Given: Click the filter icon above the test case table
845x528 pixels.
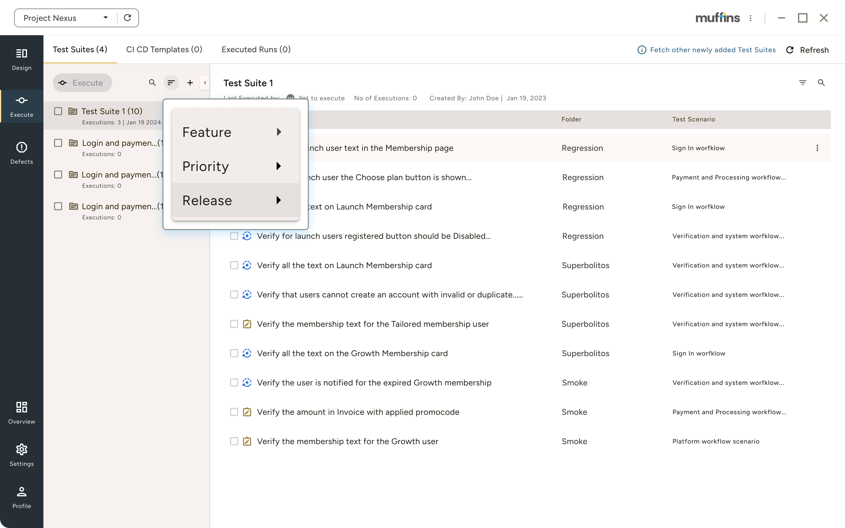Looking at the screenshot, I should click(803, 82).
